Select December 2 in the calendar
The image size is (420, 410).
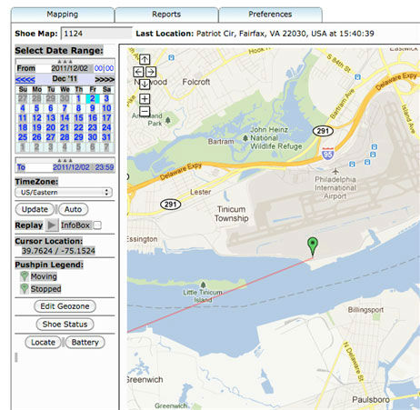[x=93, y=98]
